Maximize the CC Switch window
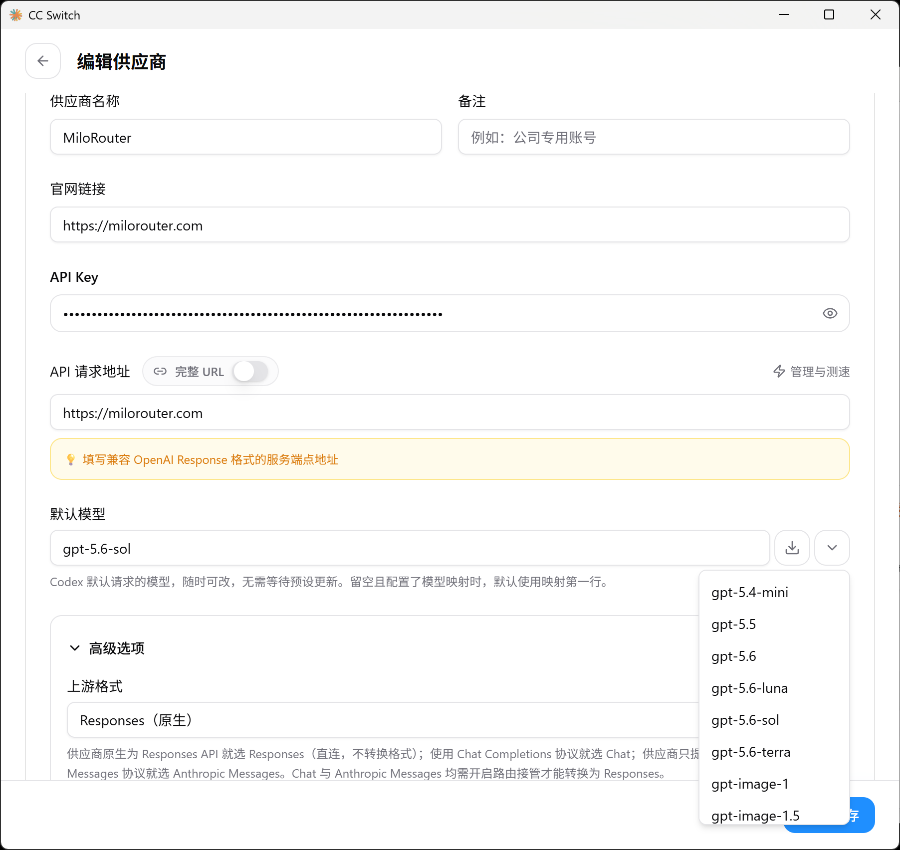Image resolution: width=900 pixels, height=850 pixels. (829, 14)
